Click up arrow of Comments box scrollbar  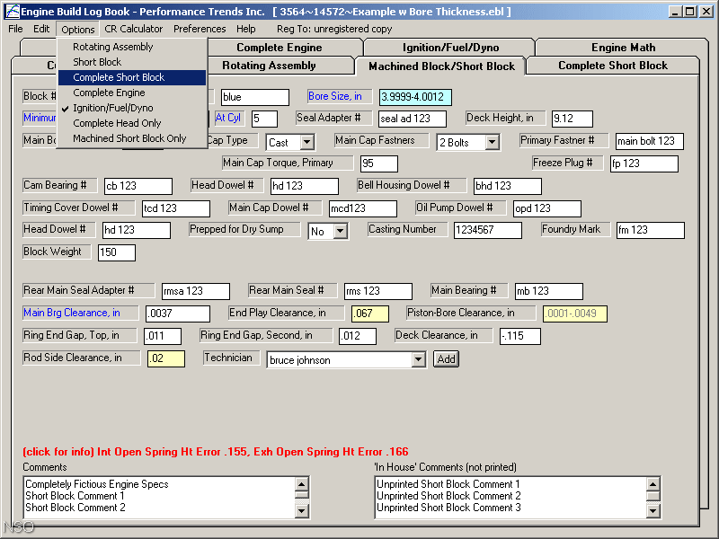pos(301,484)
